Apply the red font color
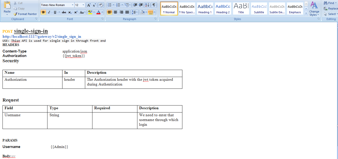 click(98, 12)
